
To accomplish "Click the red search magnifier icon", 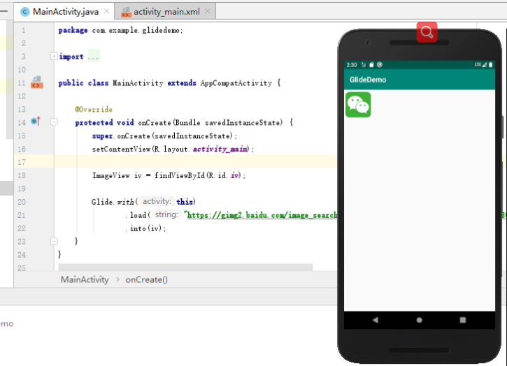I will click(427, 32).
